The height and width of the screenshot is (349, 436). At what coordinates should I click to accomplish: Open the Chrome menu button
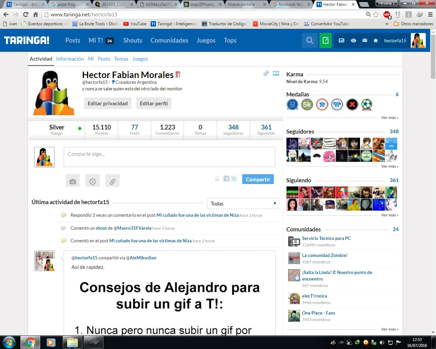coord(430,14)
